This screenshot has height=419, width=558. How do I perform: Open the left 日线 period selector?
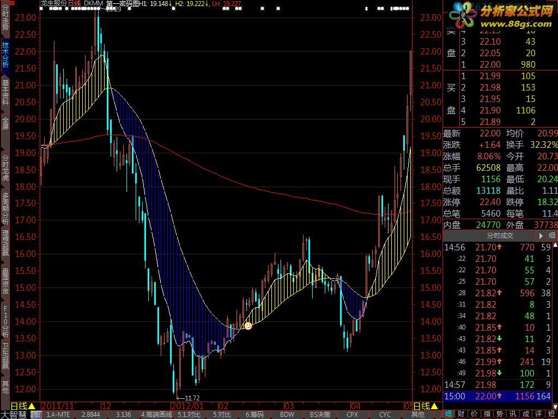click(x=23, y=406)
